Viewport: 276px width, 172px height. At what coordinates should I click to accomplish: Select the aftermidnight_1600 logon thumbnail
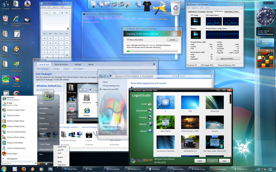190,122
